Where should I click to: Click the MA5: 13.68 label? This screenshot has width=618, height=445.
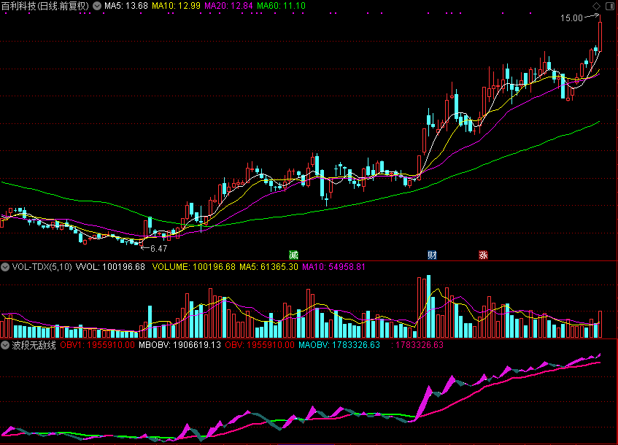point(126,6)
